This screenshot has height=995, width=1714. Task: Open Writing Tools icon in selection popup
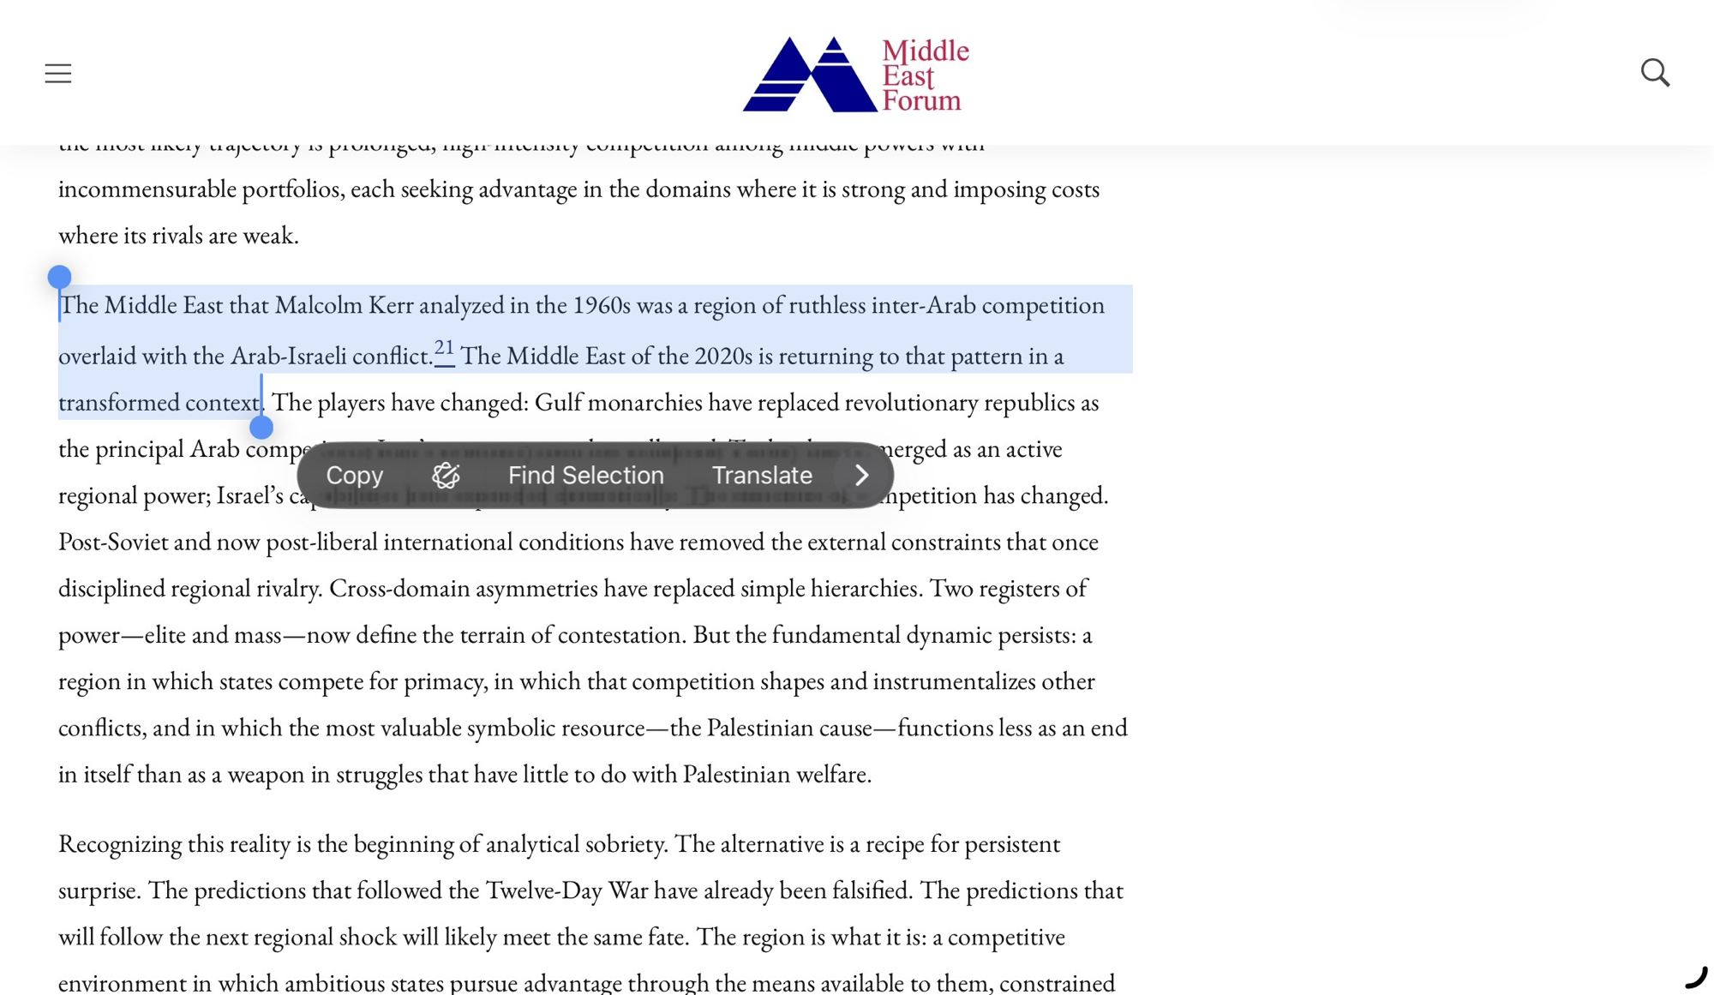446,476
